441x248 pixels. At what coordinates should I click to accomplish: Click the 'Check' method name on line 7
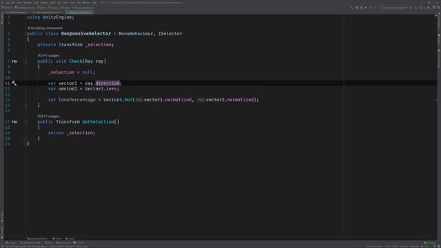(x=75, y=61)
